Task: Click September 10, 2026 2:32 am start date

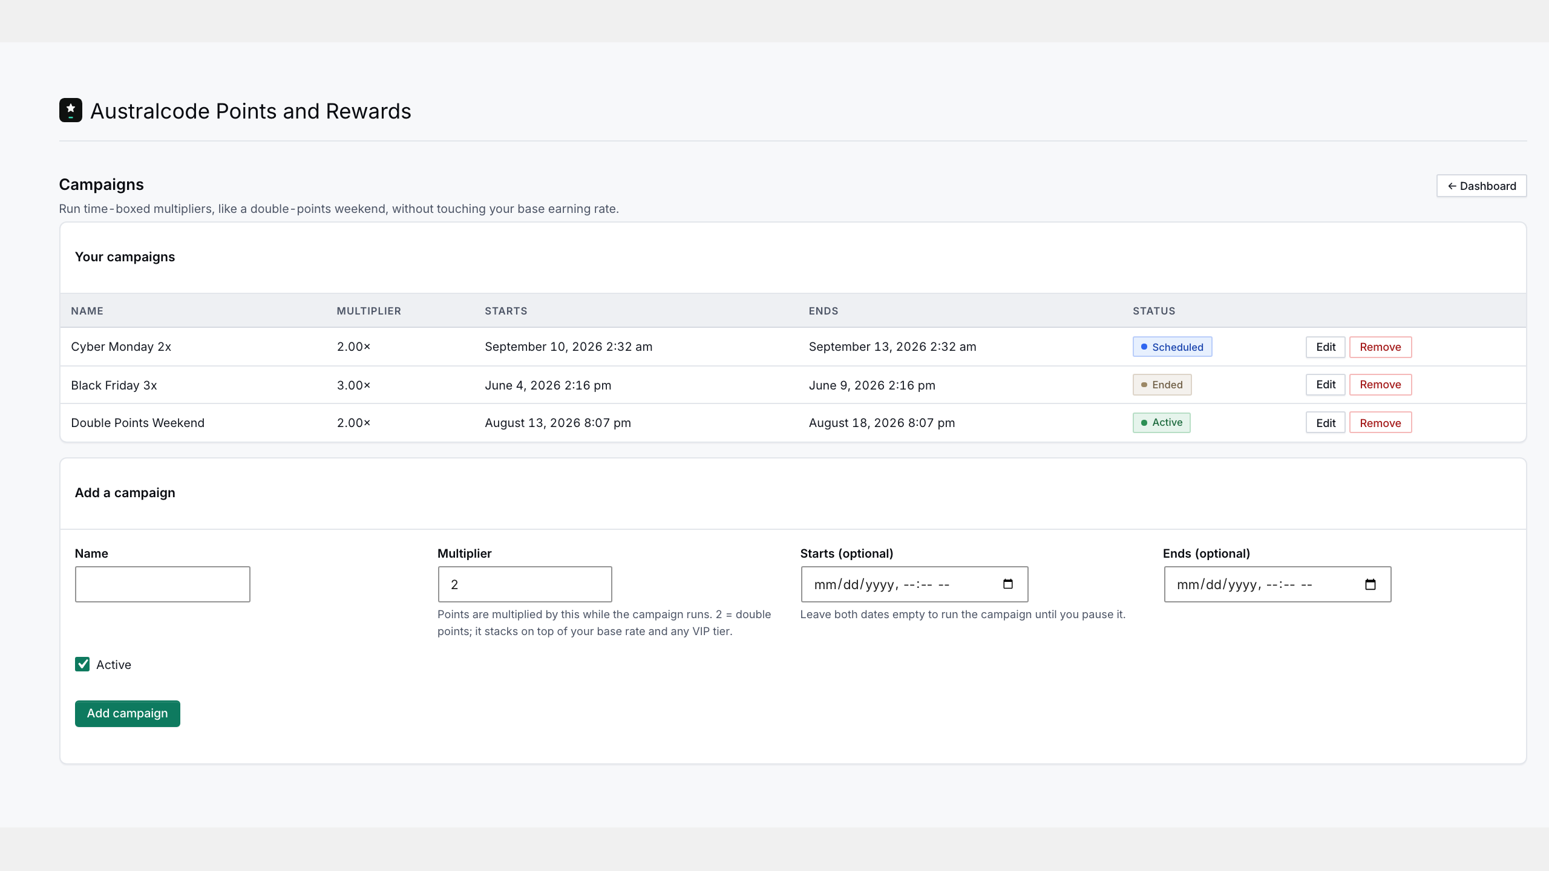Action: (x=568, y=347)
